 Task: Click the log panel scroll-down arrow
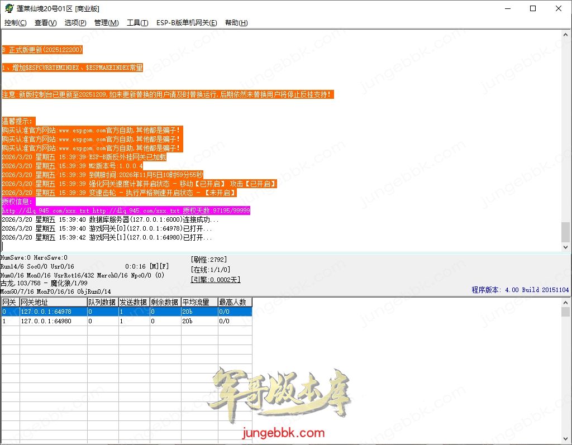[566, 246]
